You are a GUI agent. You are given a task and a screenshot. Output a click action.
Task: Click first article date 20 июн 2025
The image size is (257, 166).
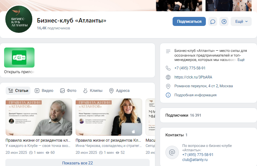16,153
